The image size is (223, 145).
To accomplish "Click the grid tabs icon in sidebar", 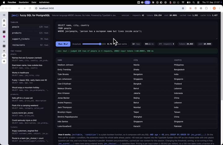I will pos(4,21).
